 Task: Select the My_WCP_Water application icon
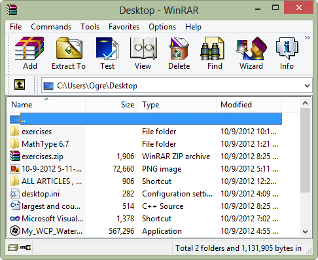[15, 231]
